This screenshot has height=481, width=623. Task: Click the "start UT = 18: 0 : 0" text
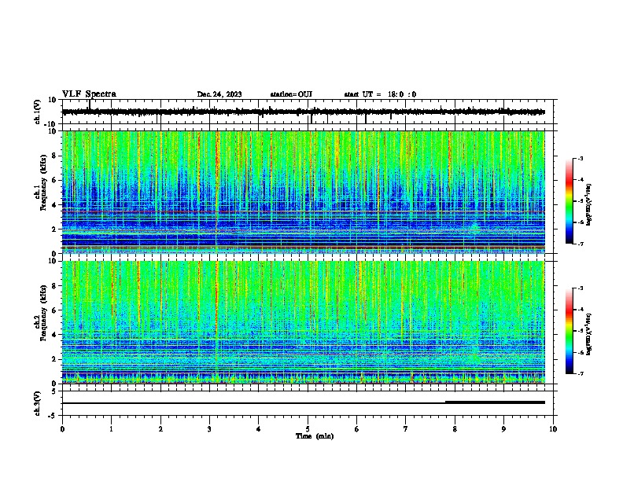tap(380, 94)
